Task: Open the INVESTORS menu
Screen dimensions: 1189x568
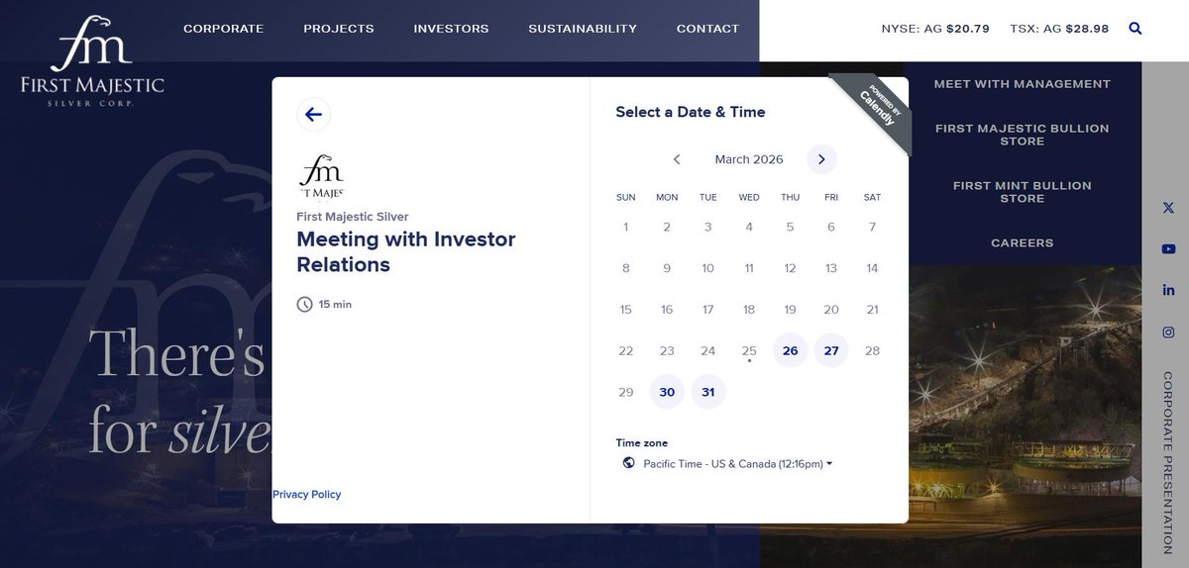Action: (451, 29)
